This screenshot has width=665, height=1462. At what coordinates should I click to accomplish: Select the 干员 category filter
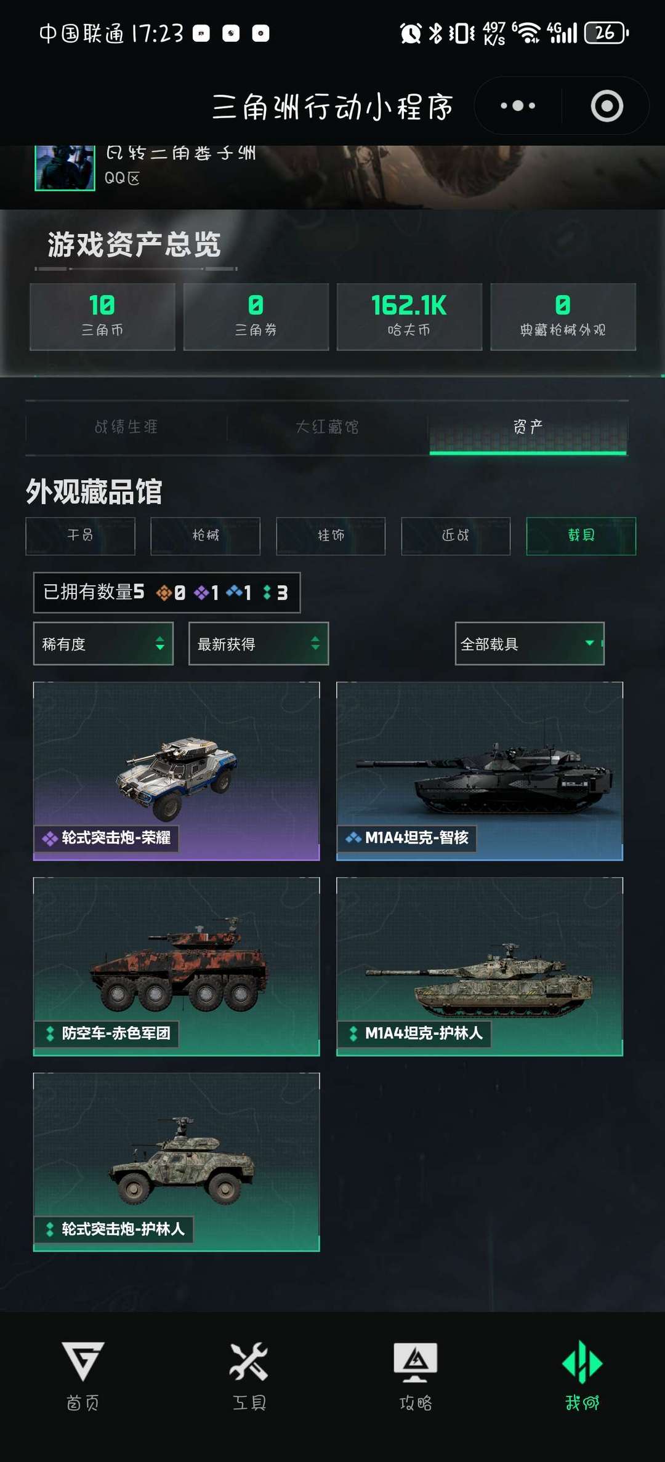80,536
